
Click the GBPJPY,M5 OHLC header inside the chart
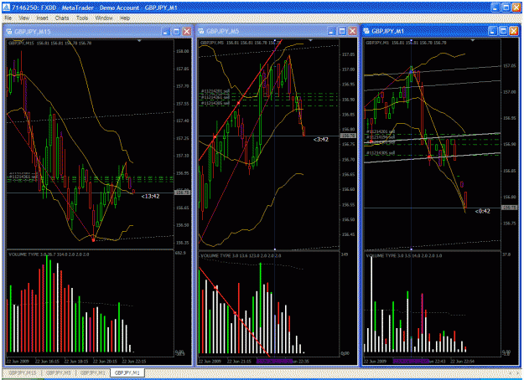(241, 43)
